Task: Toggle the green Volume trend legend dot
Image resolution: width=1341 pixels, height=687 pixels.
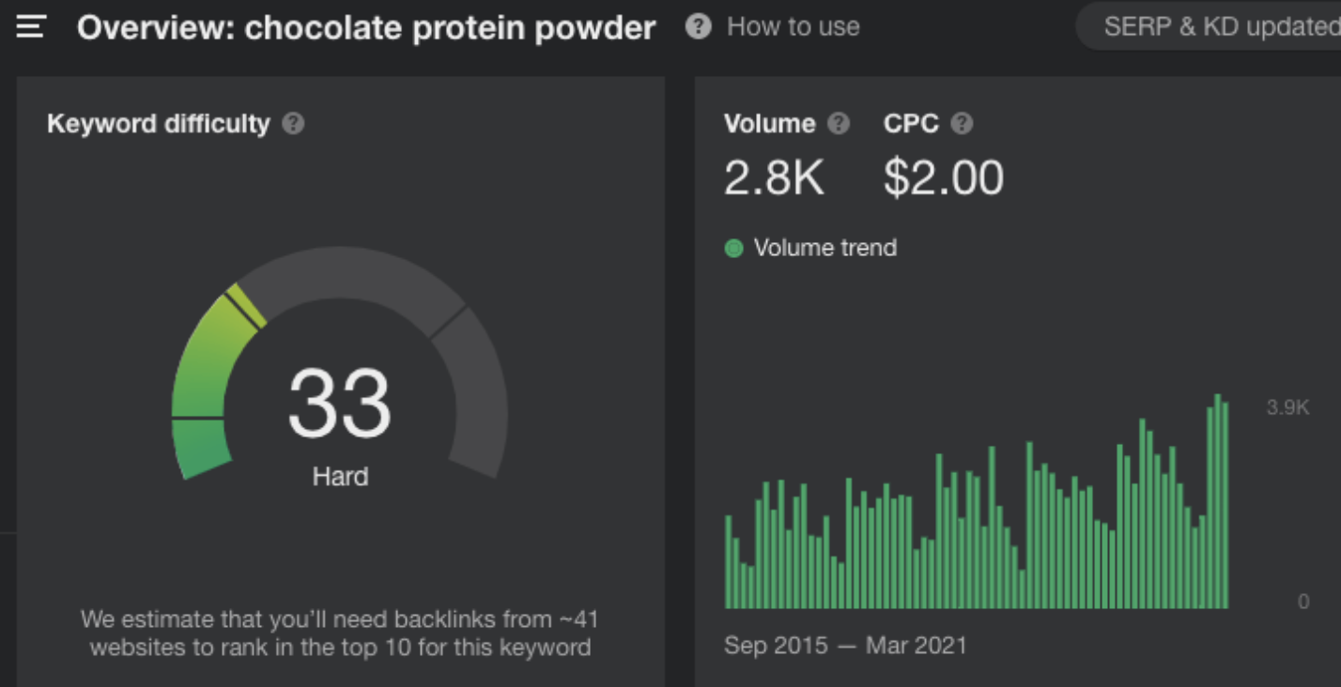Action: click(x=734, y=249)
